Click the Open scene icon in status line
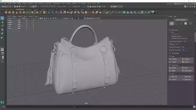Viewport: 196px width, 110px height. tap(17, 6)
